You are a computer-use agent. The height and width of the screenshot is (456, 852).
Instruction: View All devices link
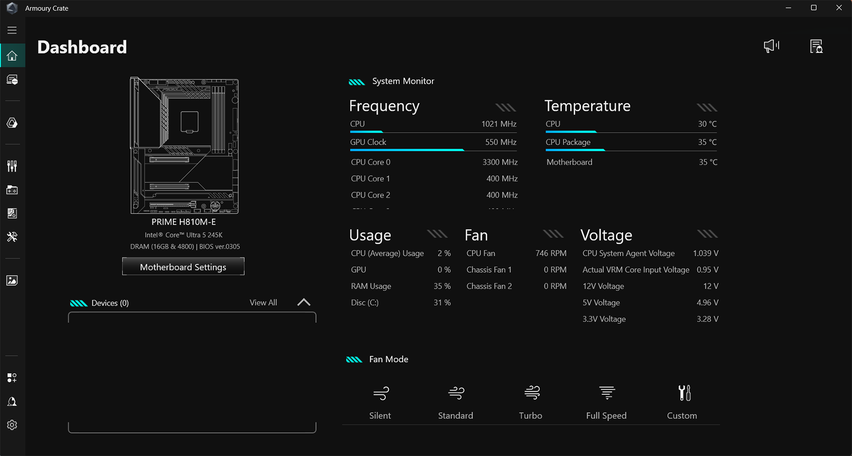[263, 302]
